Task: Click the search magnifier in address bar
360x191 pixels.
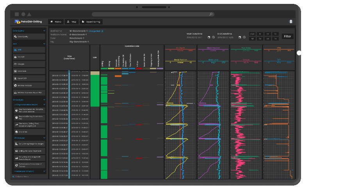Action: coord(211,14)
